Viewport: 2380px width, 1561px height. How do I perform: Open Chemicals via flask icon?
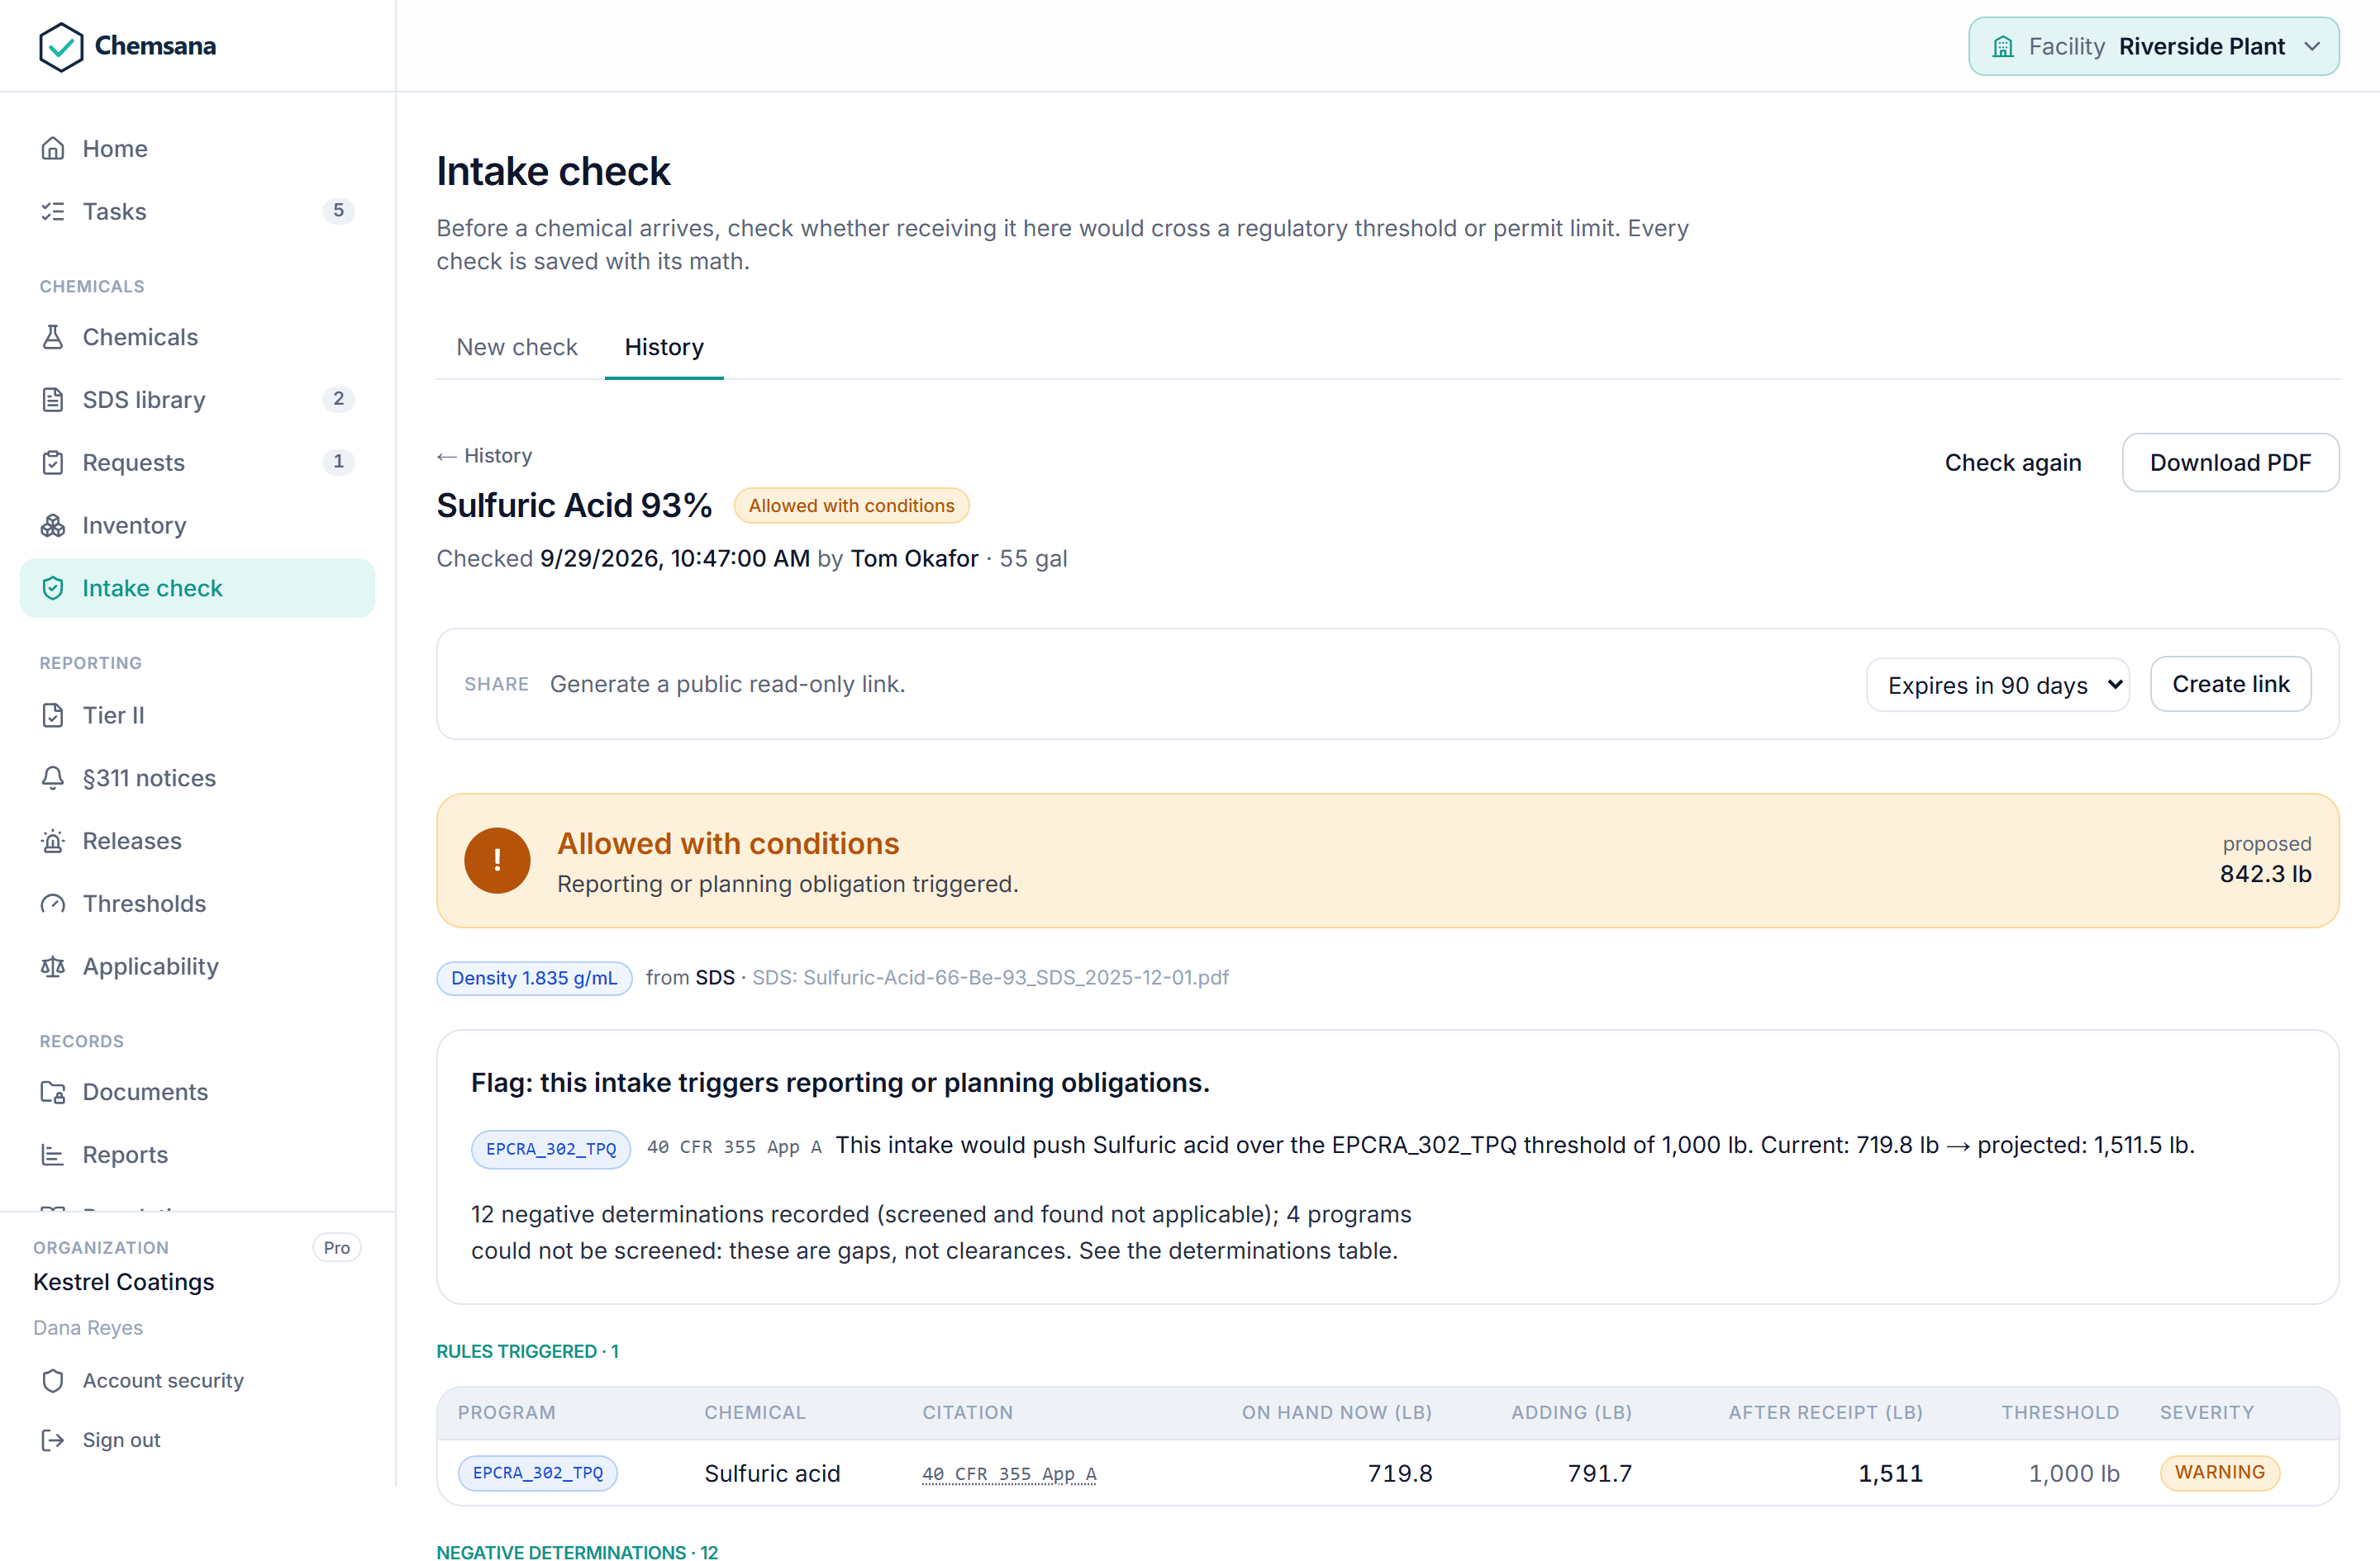pyautogui.click(x=53, y=337)
